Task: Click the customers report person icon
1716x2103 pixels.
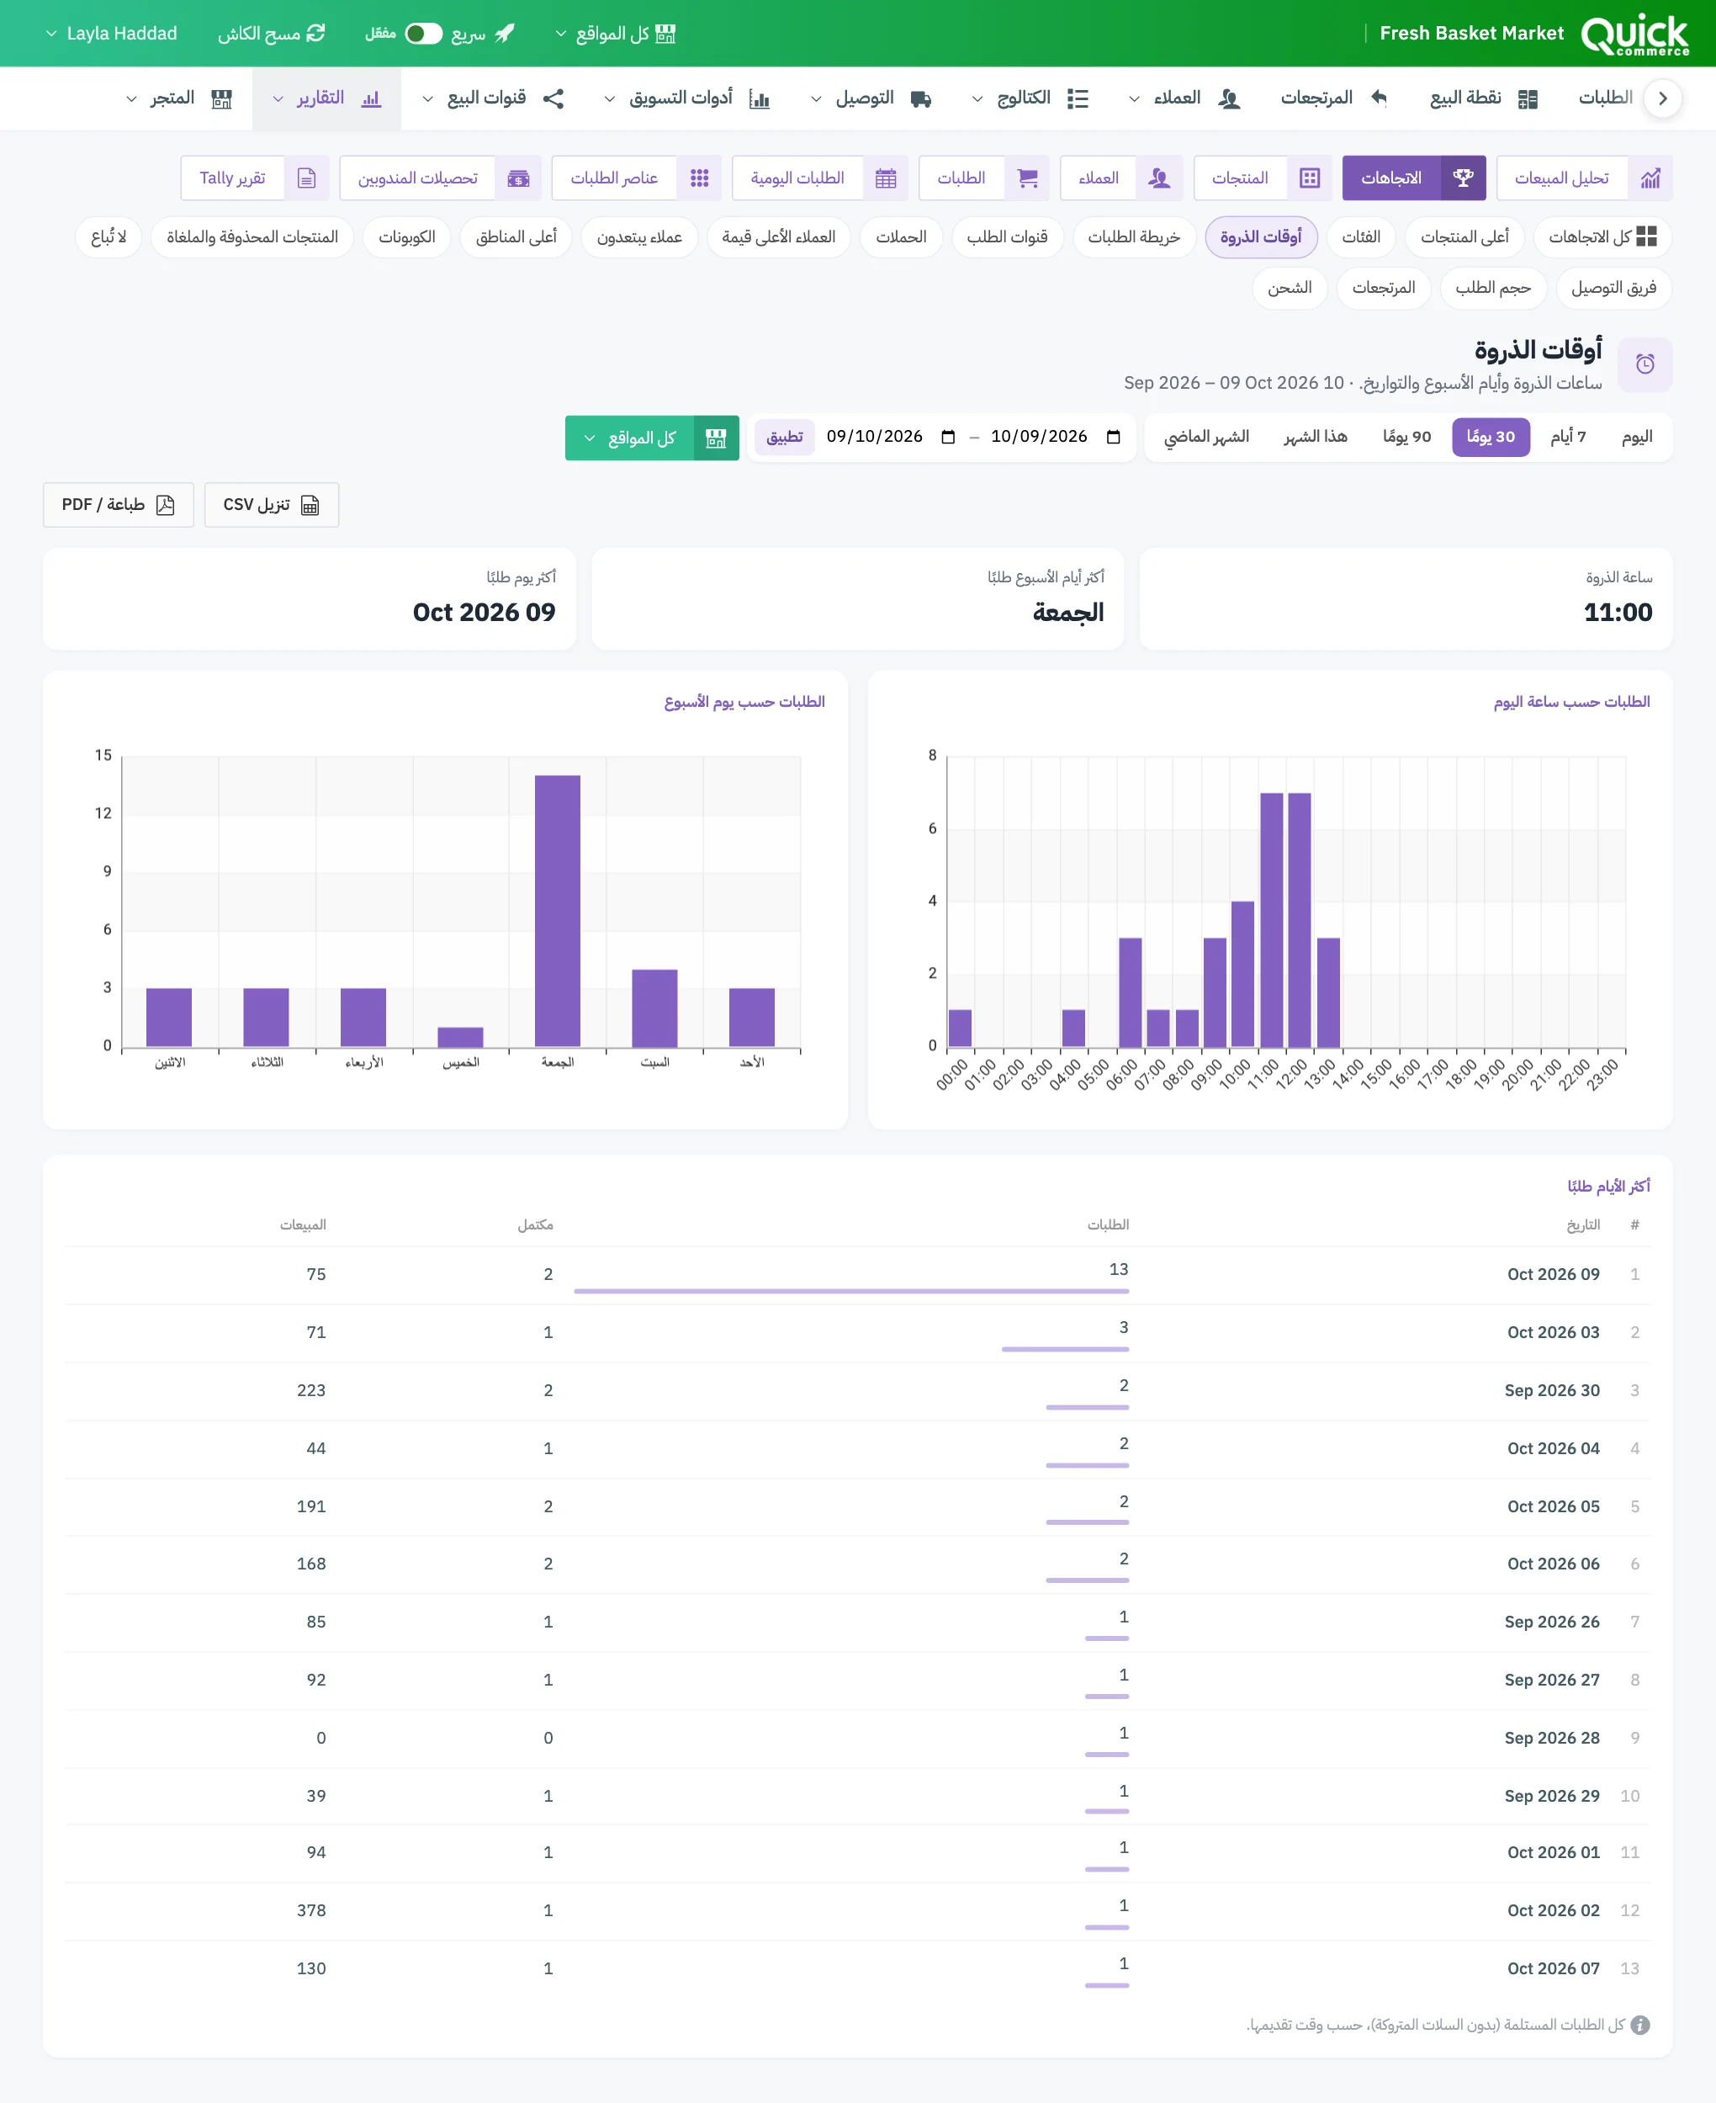Action: pos(1158,178)
